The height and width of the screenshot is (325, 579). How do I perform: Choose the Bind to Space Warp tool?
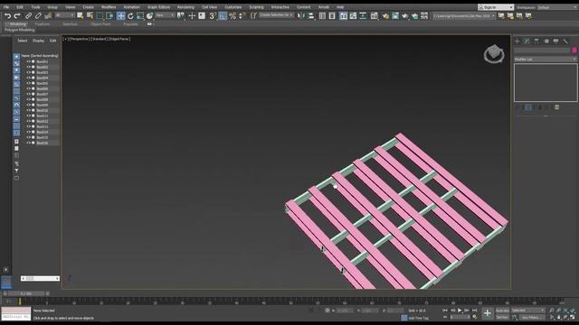[48, 16]
